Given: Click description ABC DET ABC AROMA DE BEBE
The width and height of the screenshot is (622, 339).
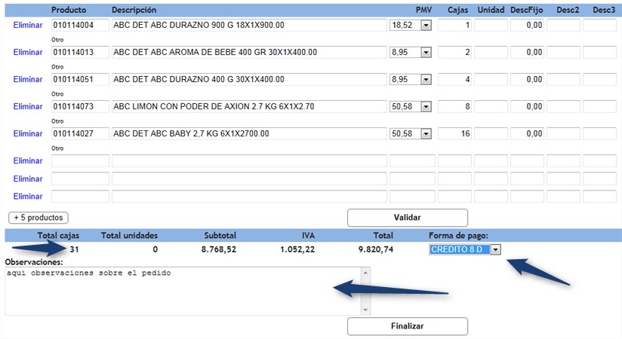Looking at the screenshot, I should click(249, 52).
